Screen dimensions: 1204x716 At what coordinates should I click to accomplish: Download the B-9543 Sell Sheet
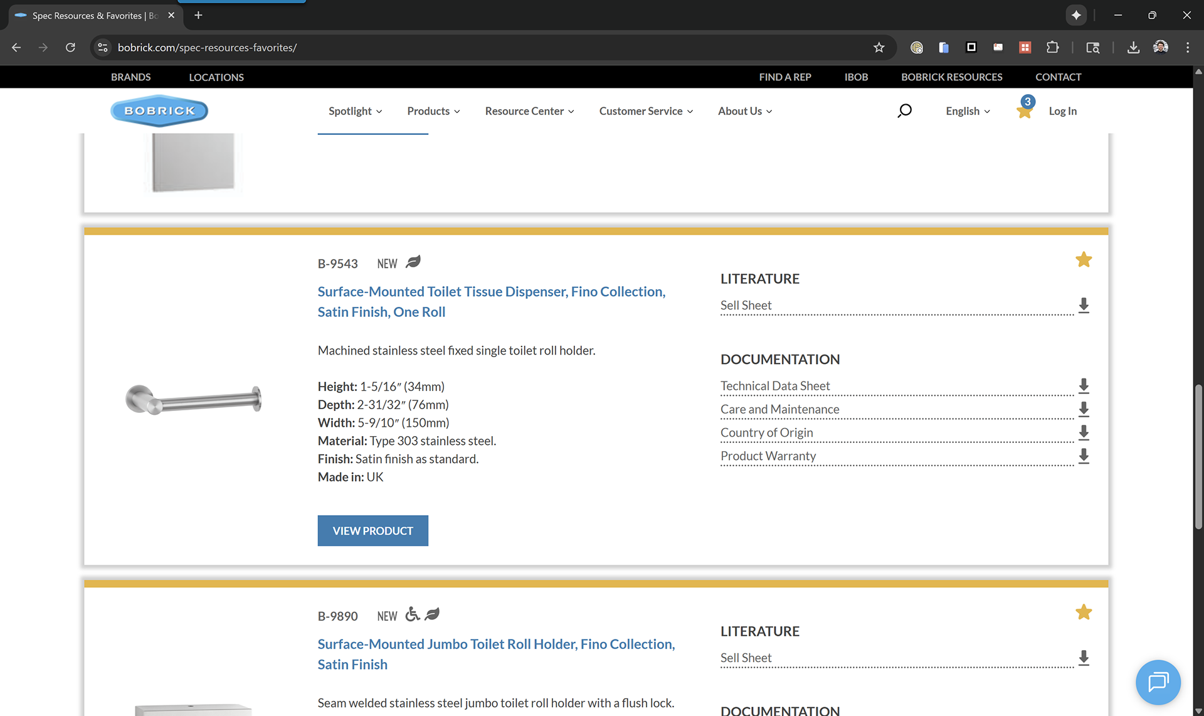pos(1083,306)
